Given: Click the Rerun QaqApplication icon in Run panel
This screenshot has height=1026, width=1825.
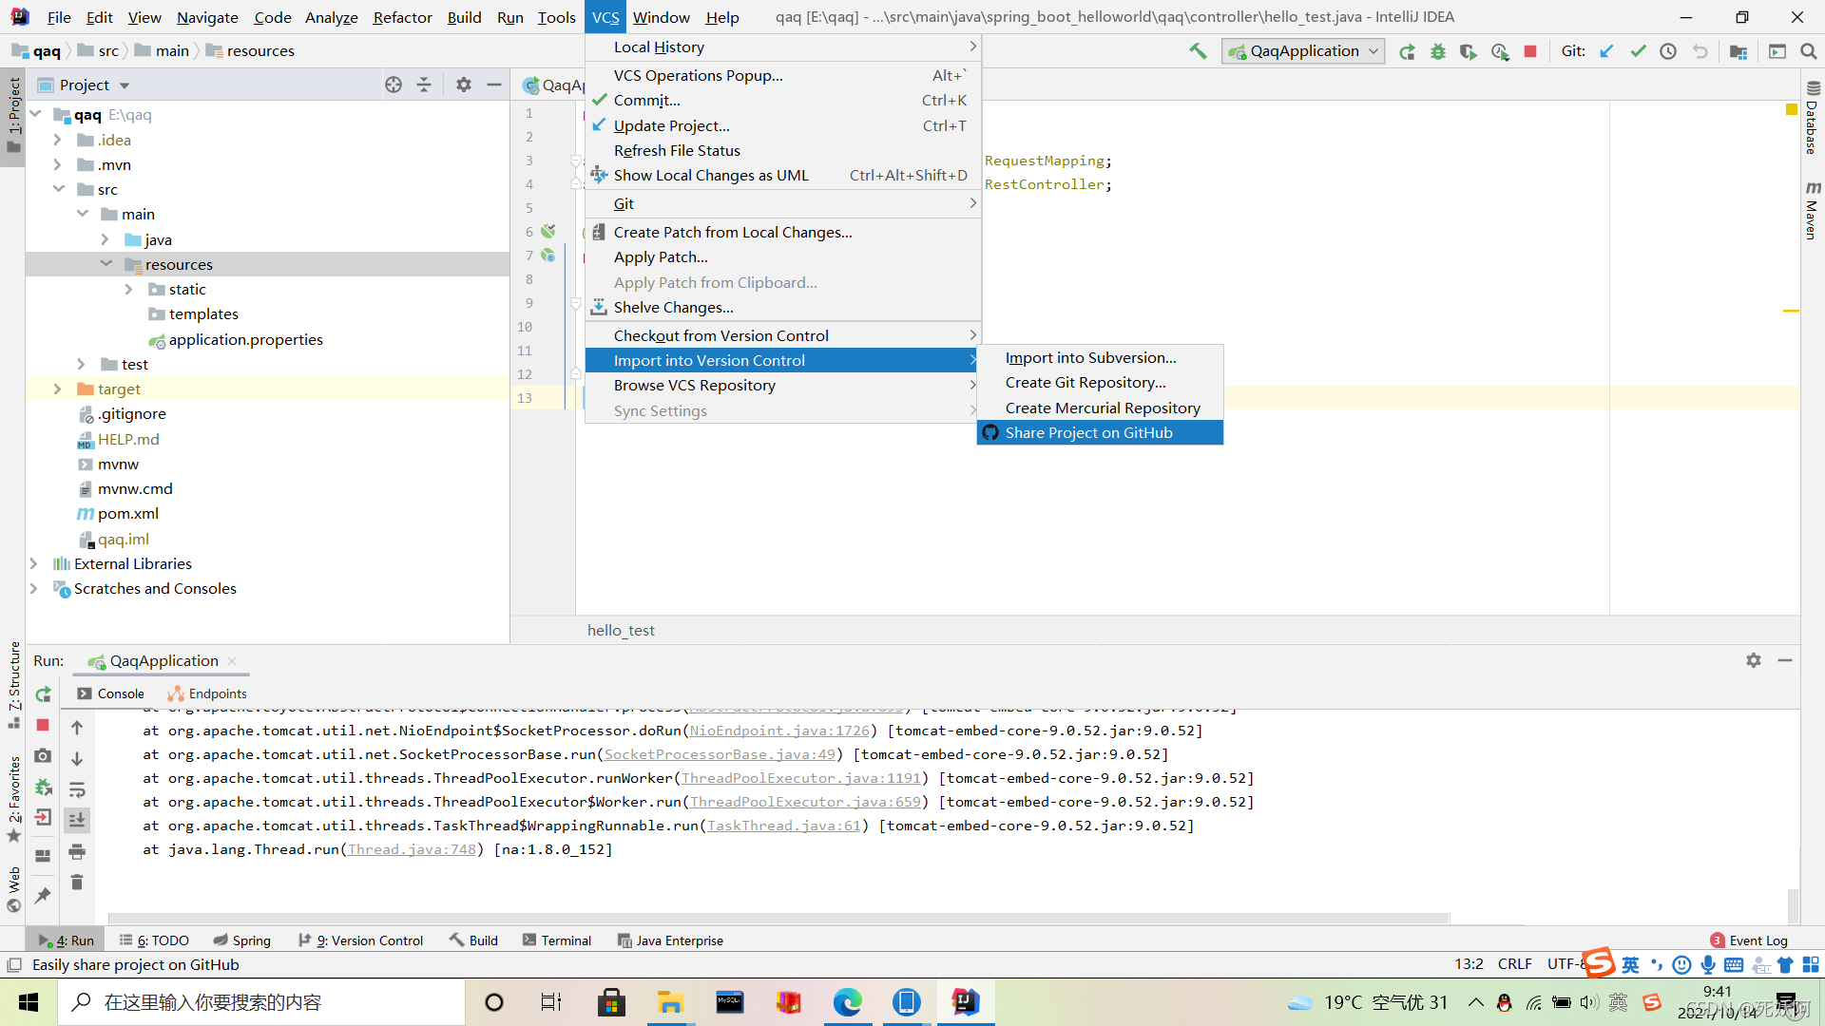Looking at the screenshot, I should (x=43, y=694).
